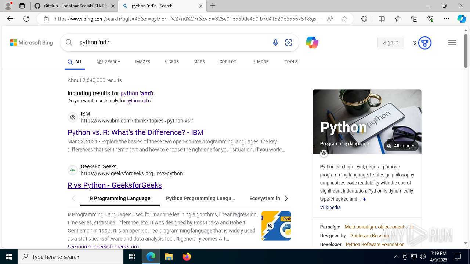
Task: Expand the MORE dropdown menu
Action: coord(261,62)
